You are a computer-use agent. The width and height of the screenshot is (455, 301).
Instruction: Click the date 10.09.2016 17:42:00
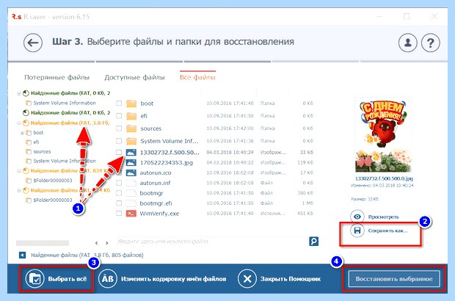230,128
